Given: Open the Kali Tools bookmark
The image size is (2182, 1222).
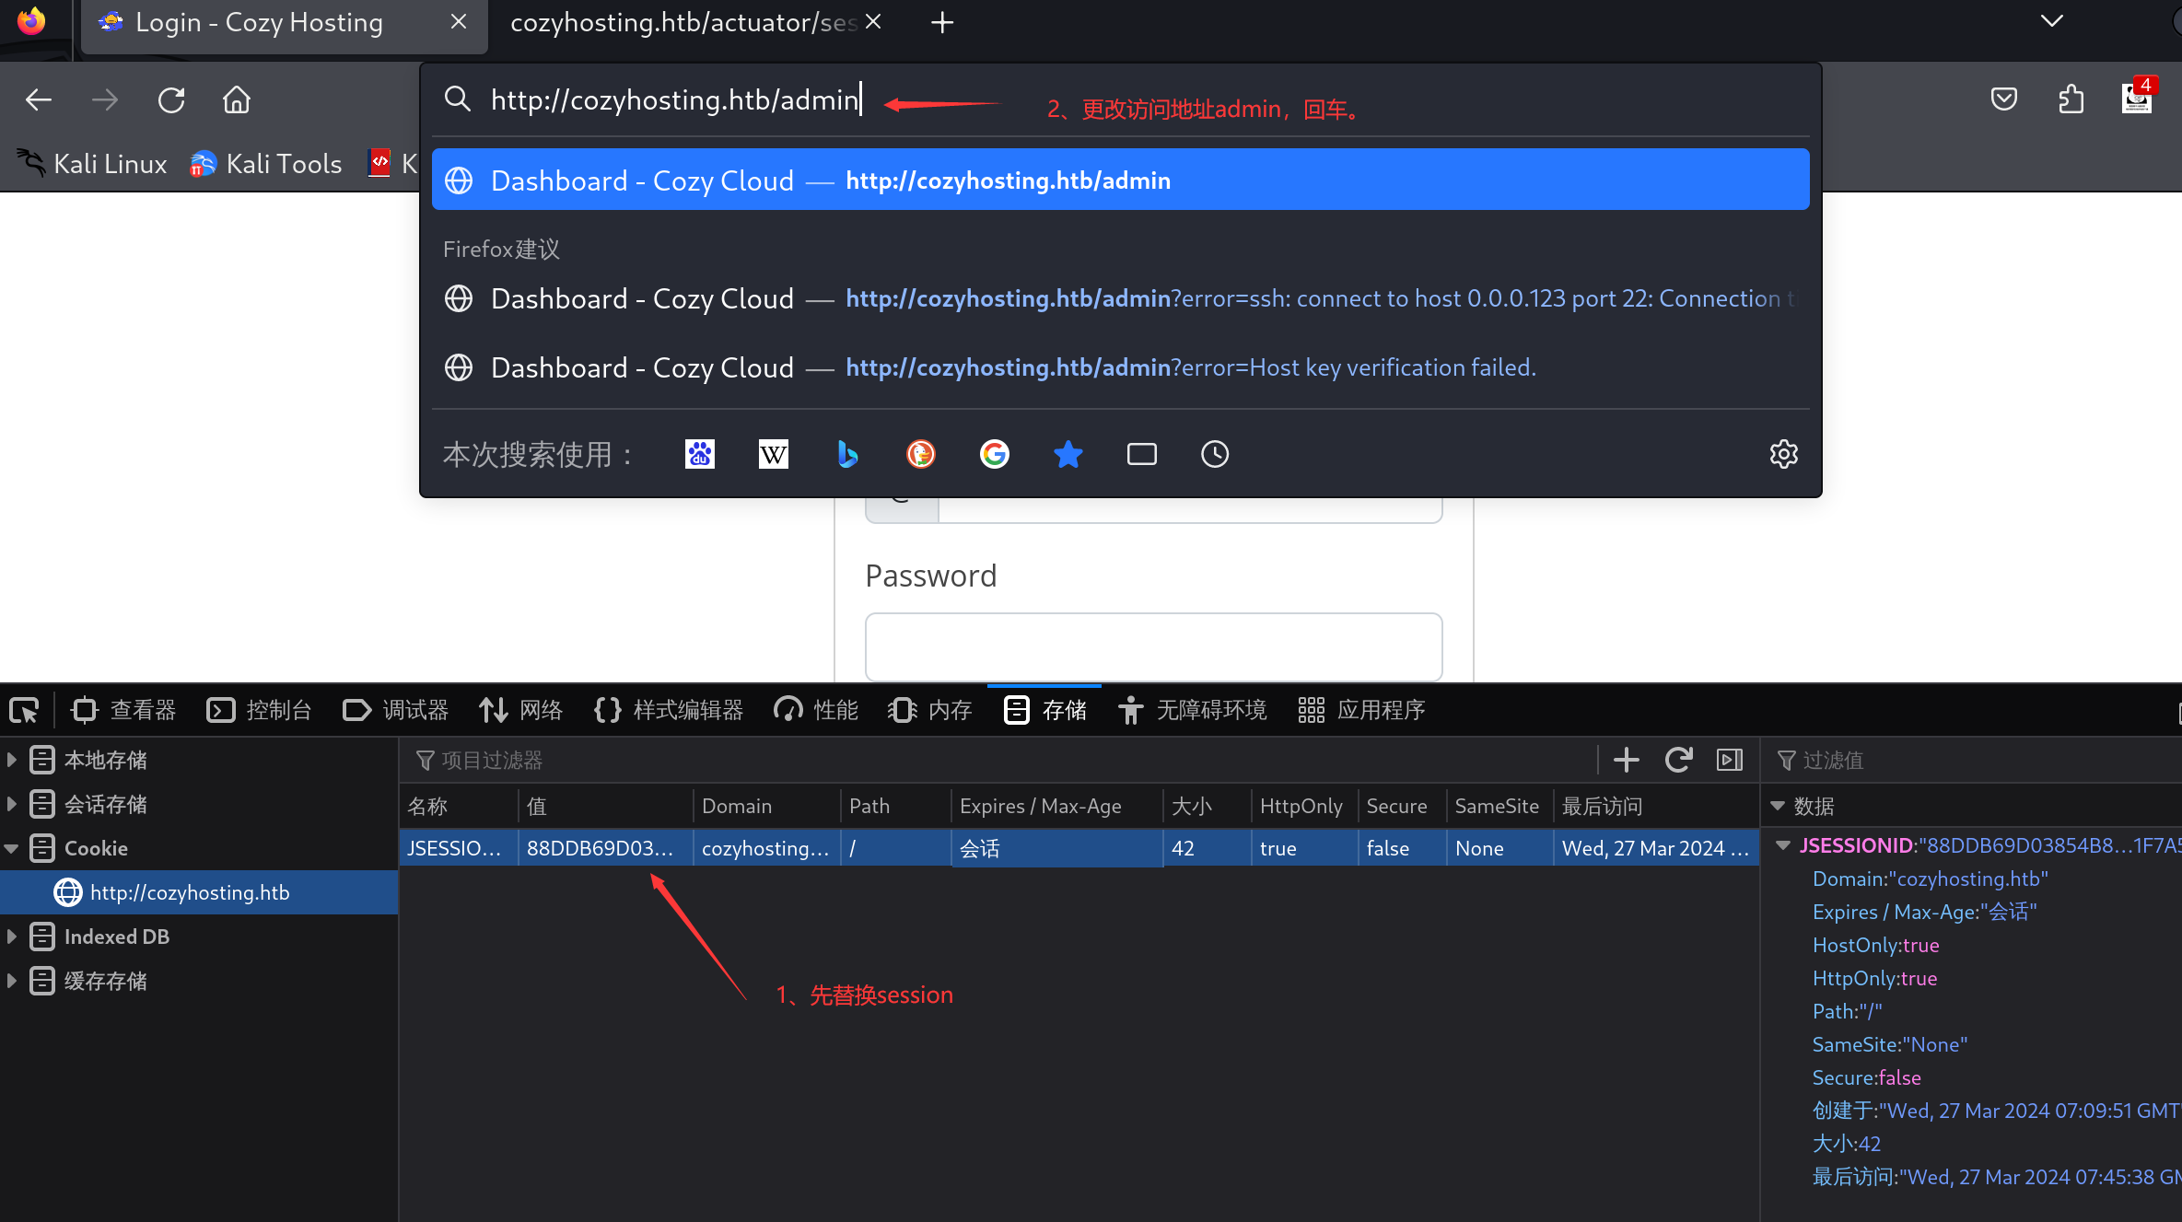Looking at the screenshot, I should click(265, 164).
